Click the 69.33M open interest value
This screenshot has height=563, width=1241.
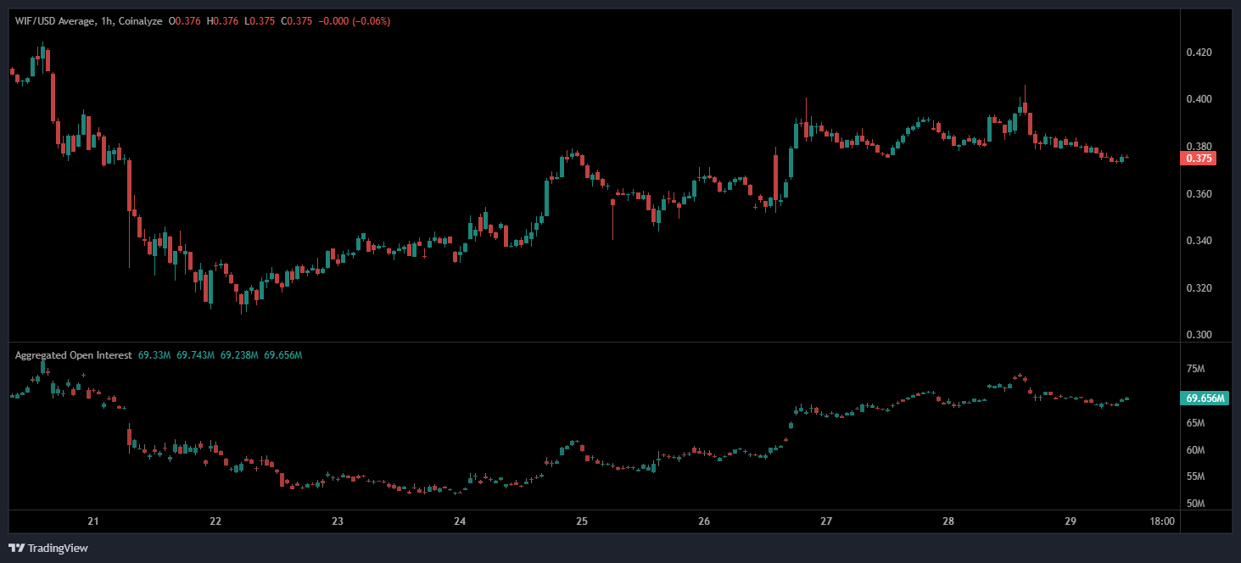(154, 355)
